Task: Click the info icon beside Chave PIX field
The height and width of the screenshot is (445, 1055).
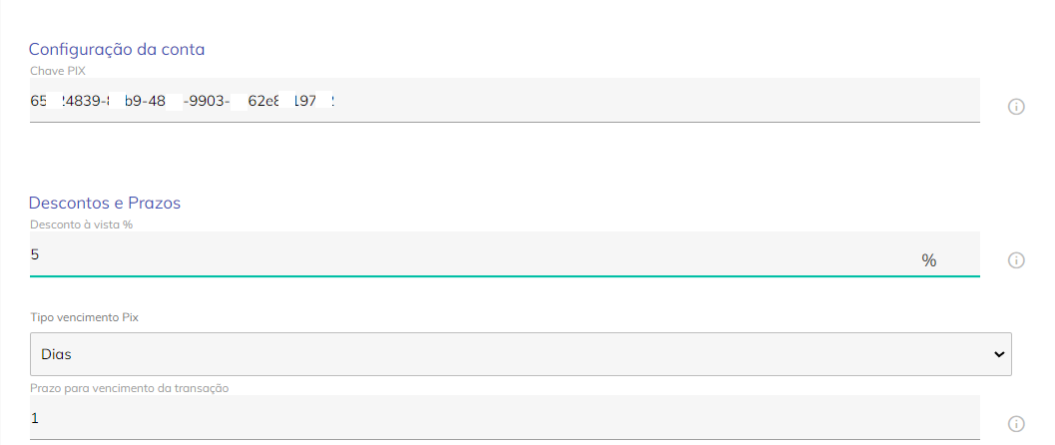Action: (1016, 107)
